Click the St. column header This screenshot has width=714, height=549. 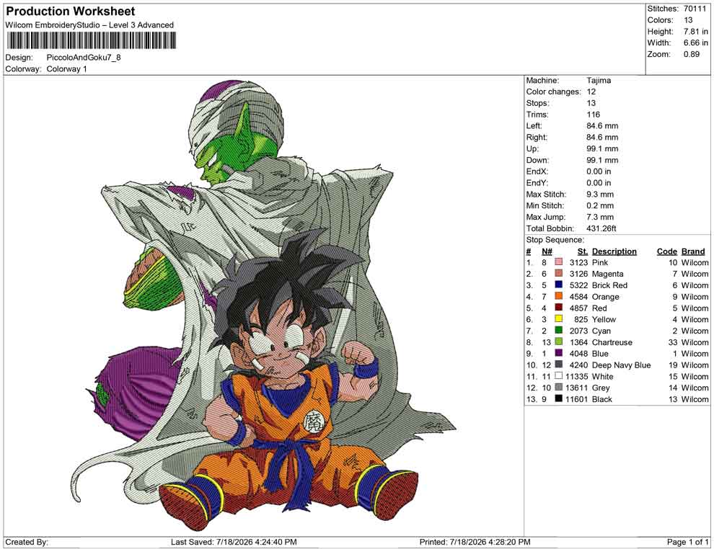tap(583, 251)
